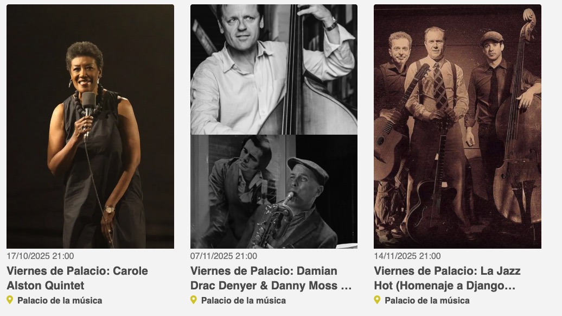Select Palacio de la música under Damian Drac Denyer
Viewport: 562px width, 316px height.
(x=244, y=300)
